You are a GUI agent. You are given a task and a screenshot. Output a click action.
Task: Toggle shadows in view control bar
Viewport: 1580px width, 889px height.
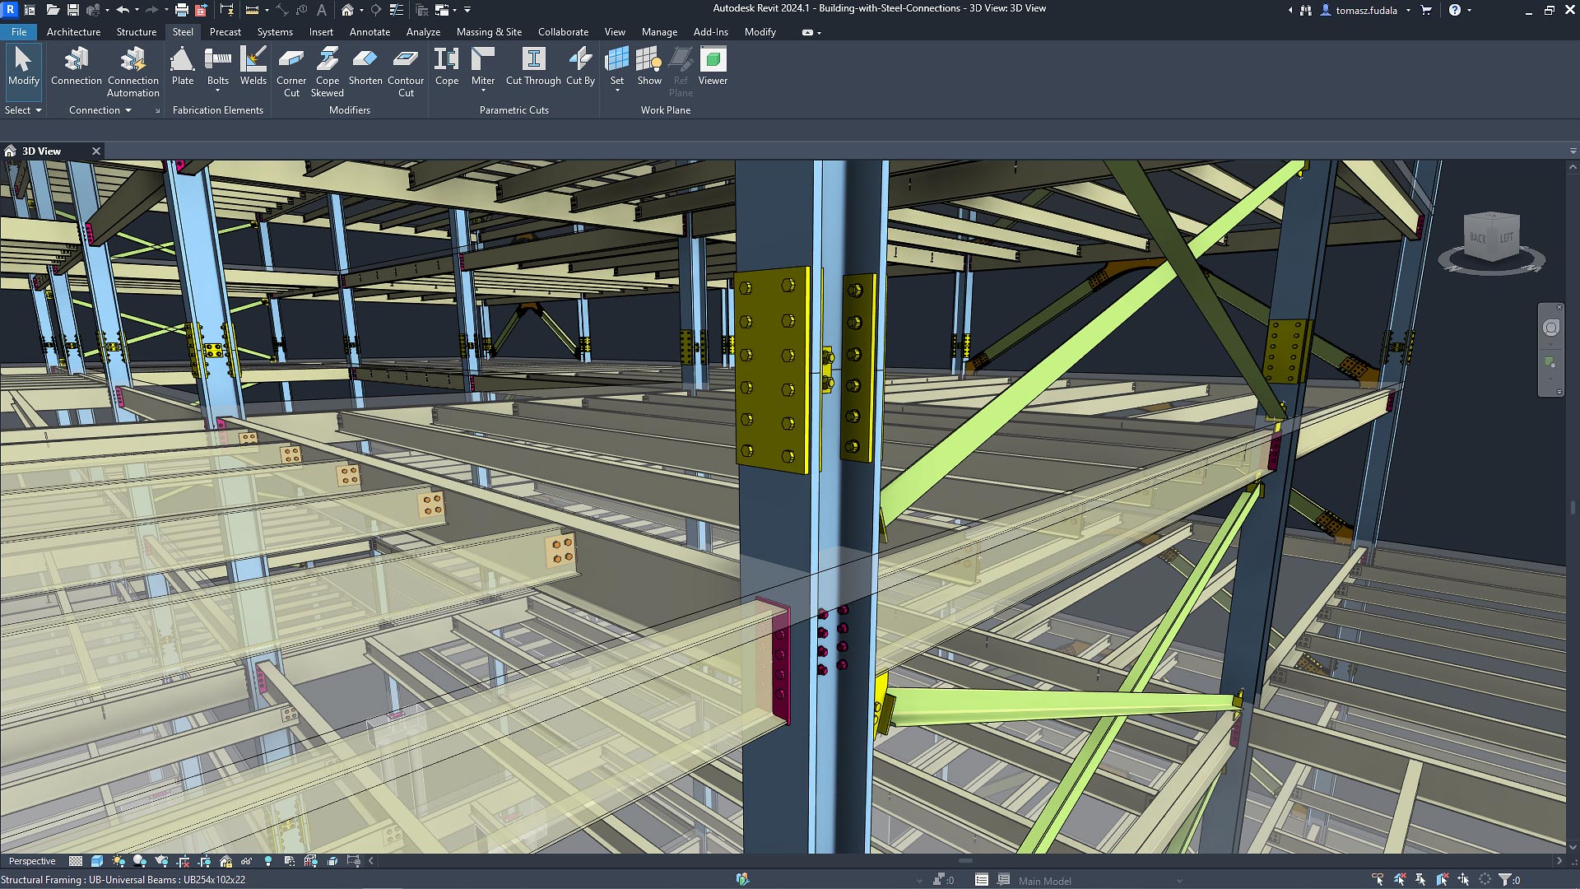tap(140, 861)
